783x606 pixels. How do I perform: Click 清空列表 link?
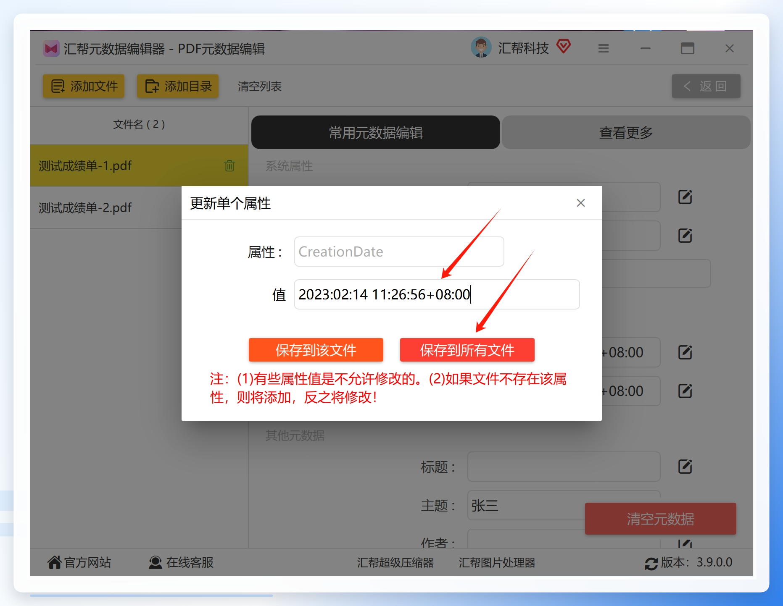click(x=259, y=87)
